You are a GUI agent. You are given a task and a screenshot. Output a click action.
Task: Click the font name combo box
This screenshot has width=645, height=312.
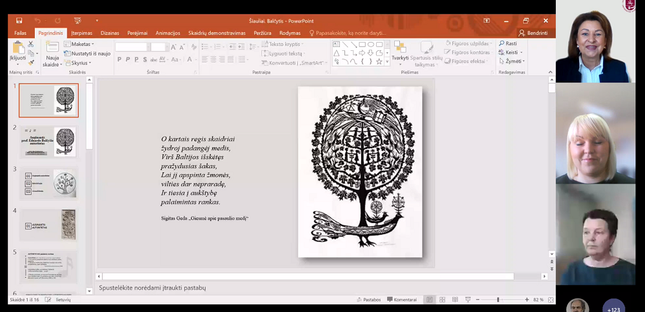click(x=132, y=47)
